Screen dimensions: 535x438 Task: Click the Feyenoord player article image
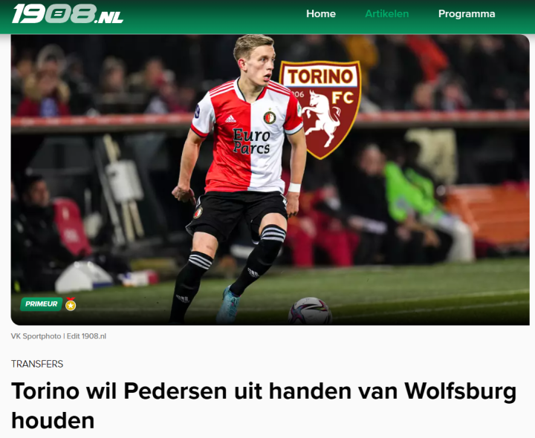270,180
